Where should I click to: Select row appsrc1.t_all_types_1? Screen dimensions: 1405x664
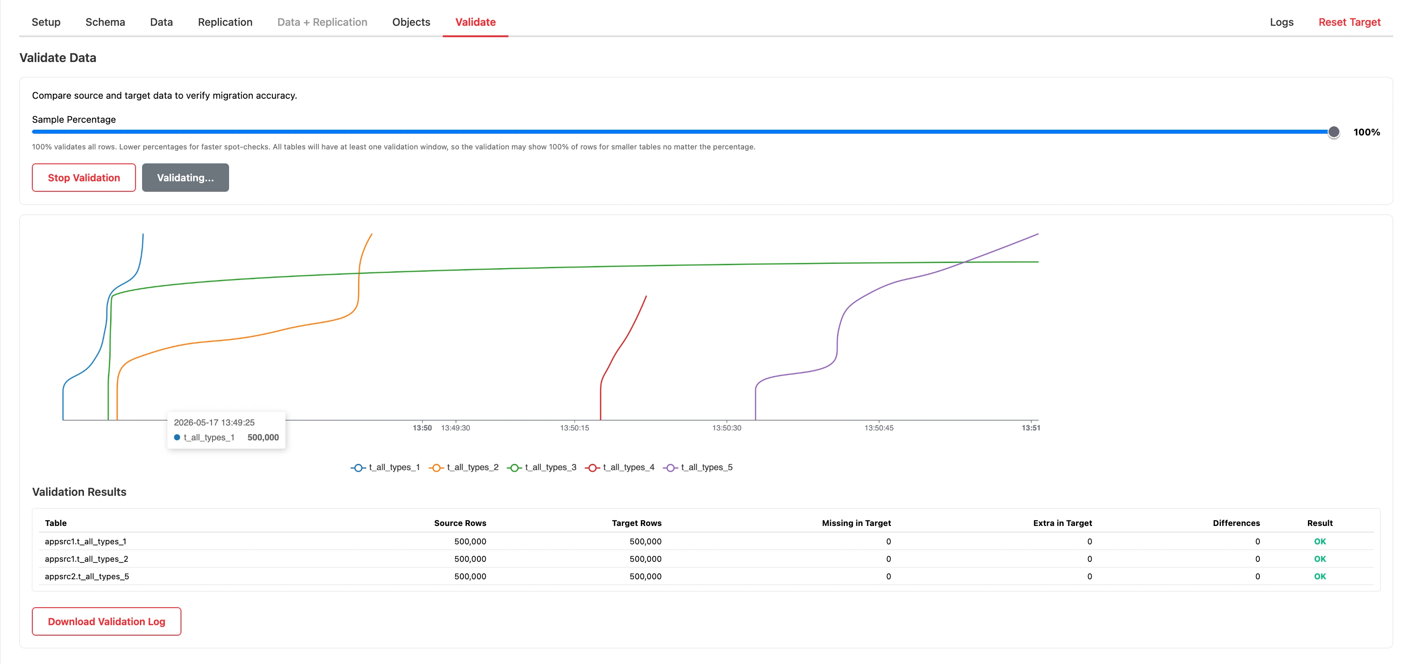click(706, 541)
